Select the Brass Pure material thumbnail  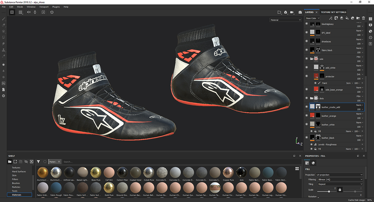click(x=96, y=172)
